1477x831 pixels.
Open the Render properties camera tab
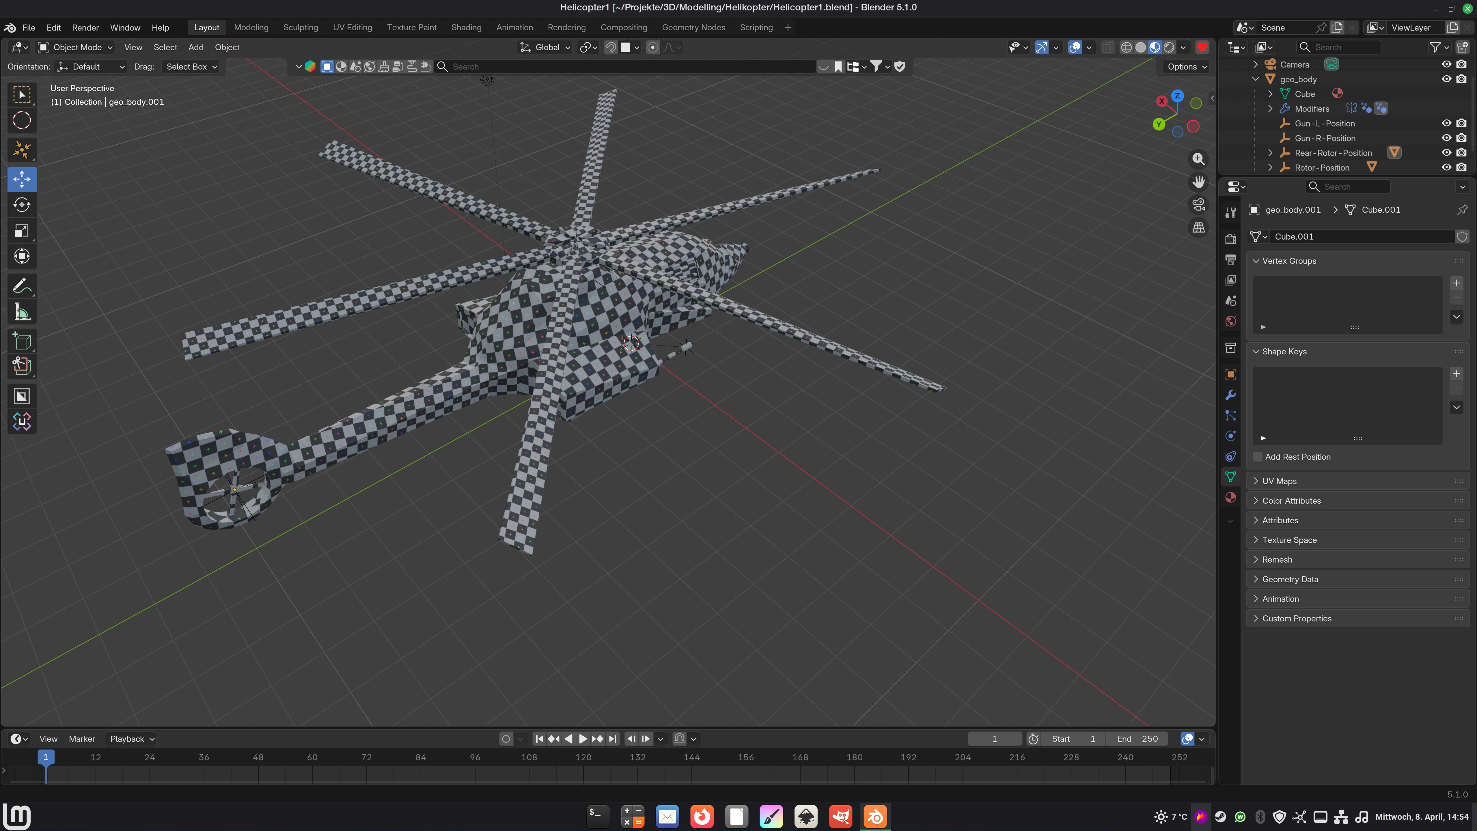tap(1230, 239)
